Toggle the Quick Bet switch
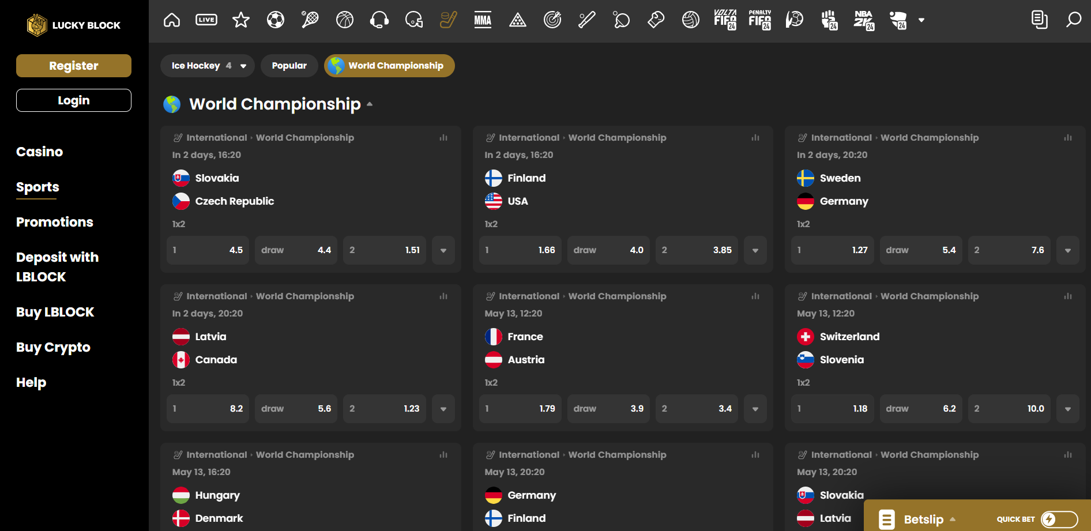The image size is (1091, 531). (x=1059, y=519)
